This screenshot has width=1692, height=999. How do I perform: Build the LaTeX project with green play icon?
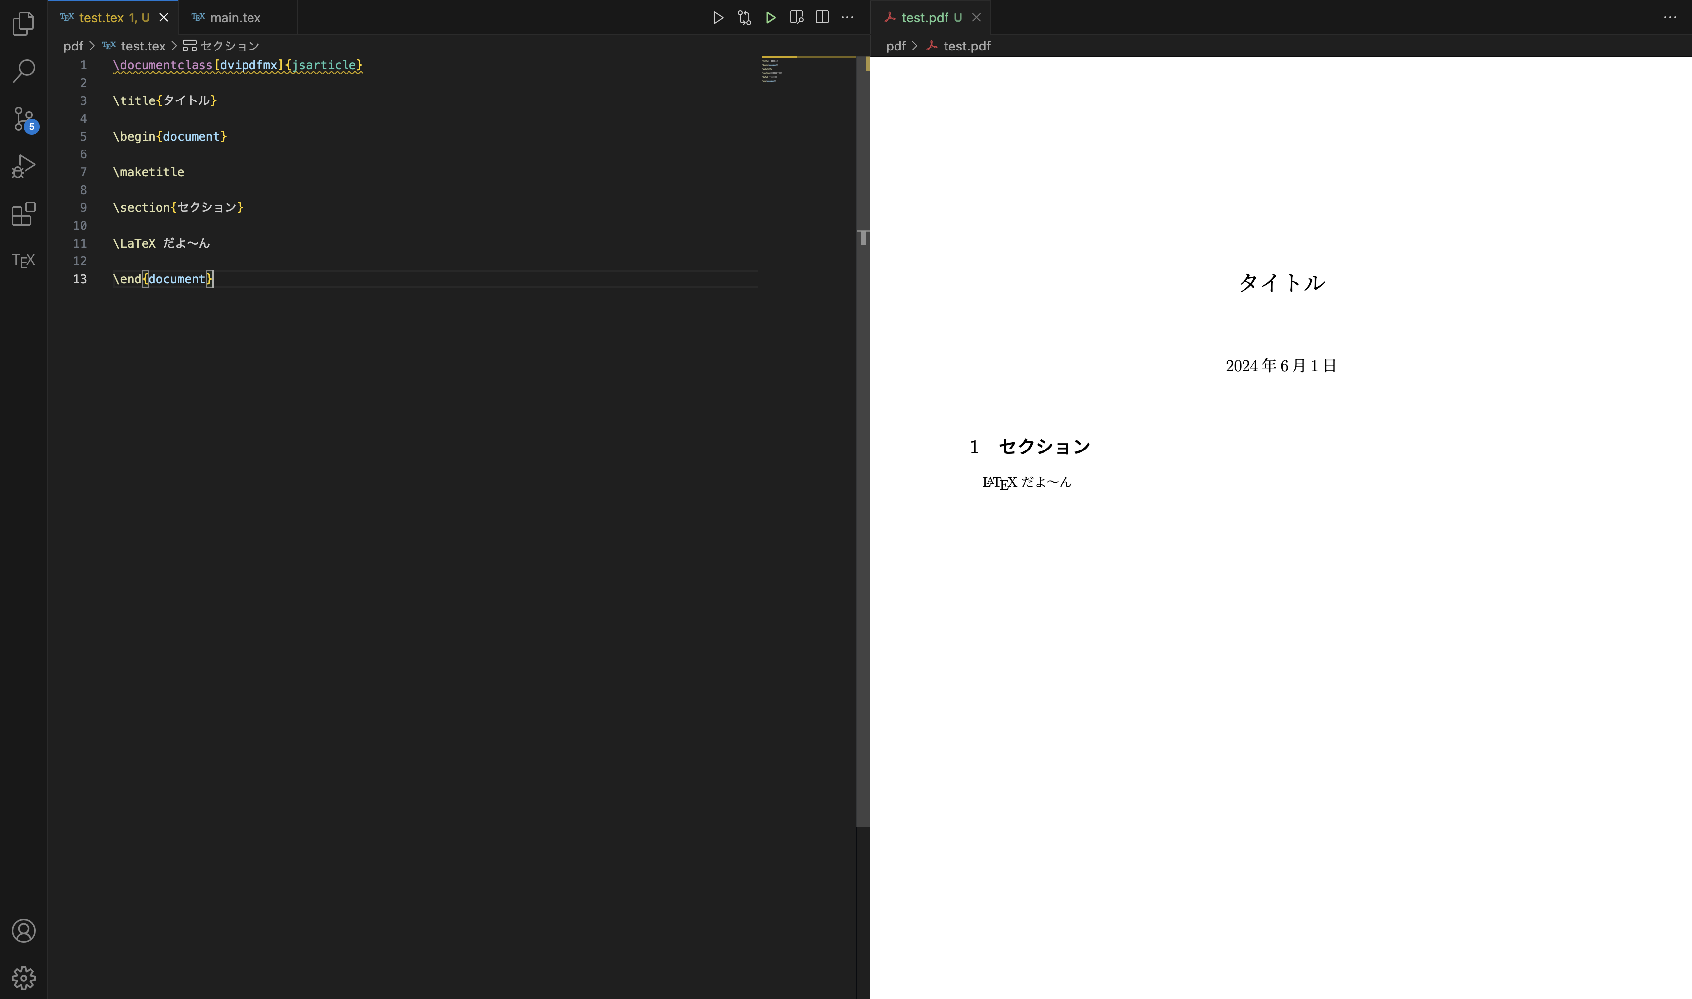click(x=771, y=17)
